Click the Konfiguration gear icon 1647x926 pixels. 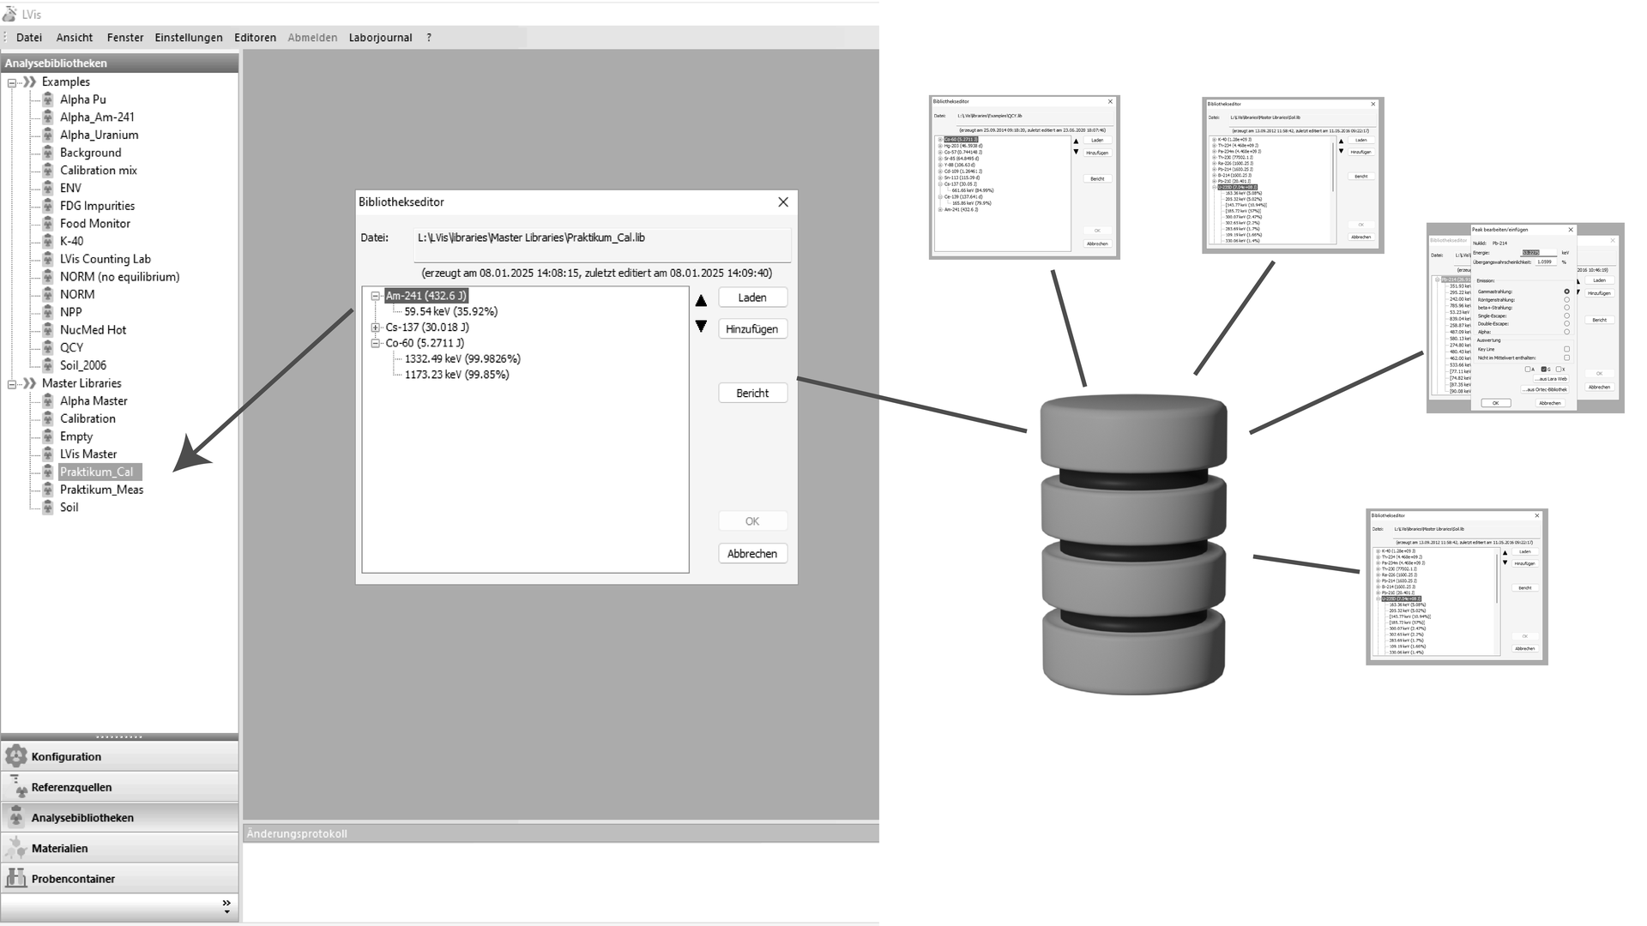point(16,755)
